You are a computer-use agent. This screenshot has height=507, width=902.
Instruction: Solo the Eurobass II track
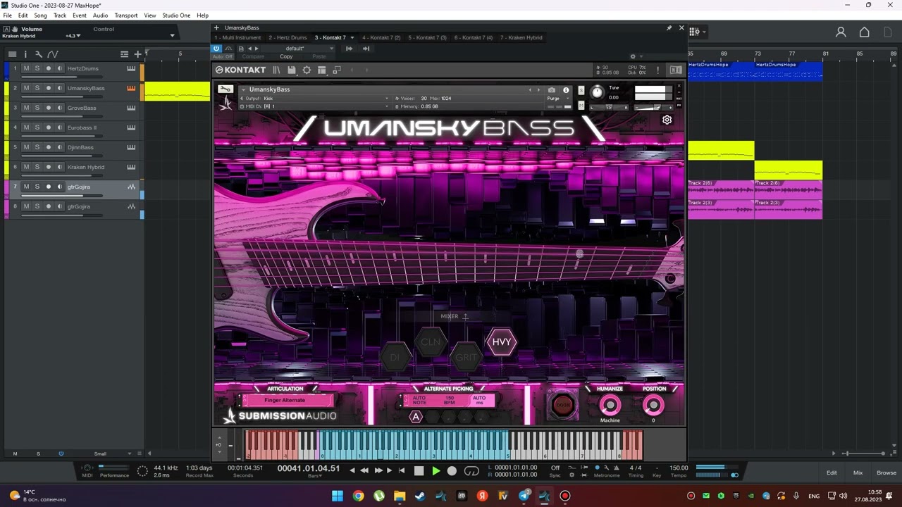tap(37, 127)
